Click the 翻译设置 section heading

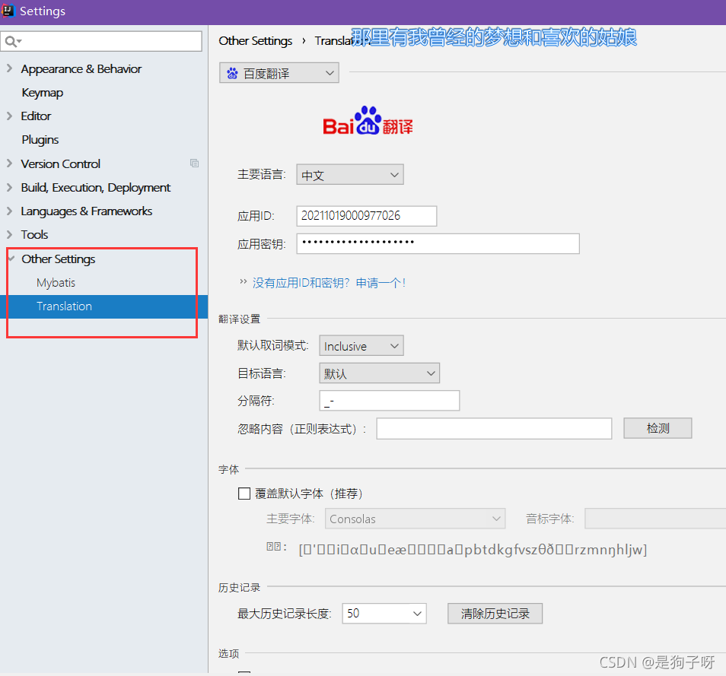click(x=240, y=319)
